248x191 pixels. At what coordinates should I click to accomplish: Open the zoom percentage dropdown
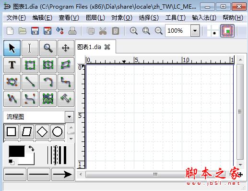click(195, 30)
